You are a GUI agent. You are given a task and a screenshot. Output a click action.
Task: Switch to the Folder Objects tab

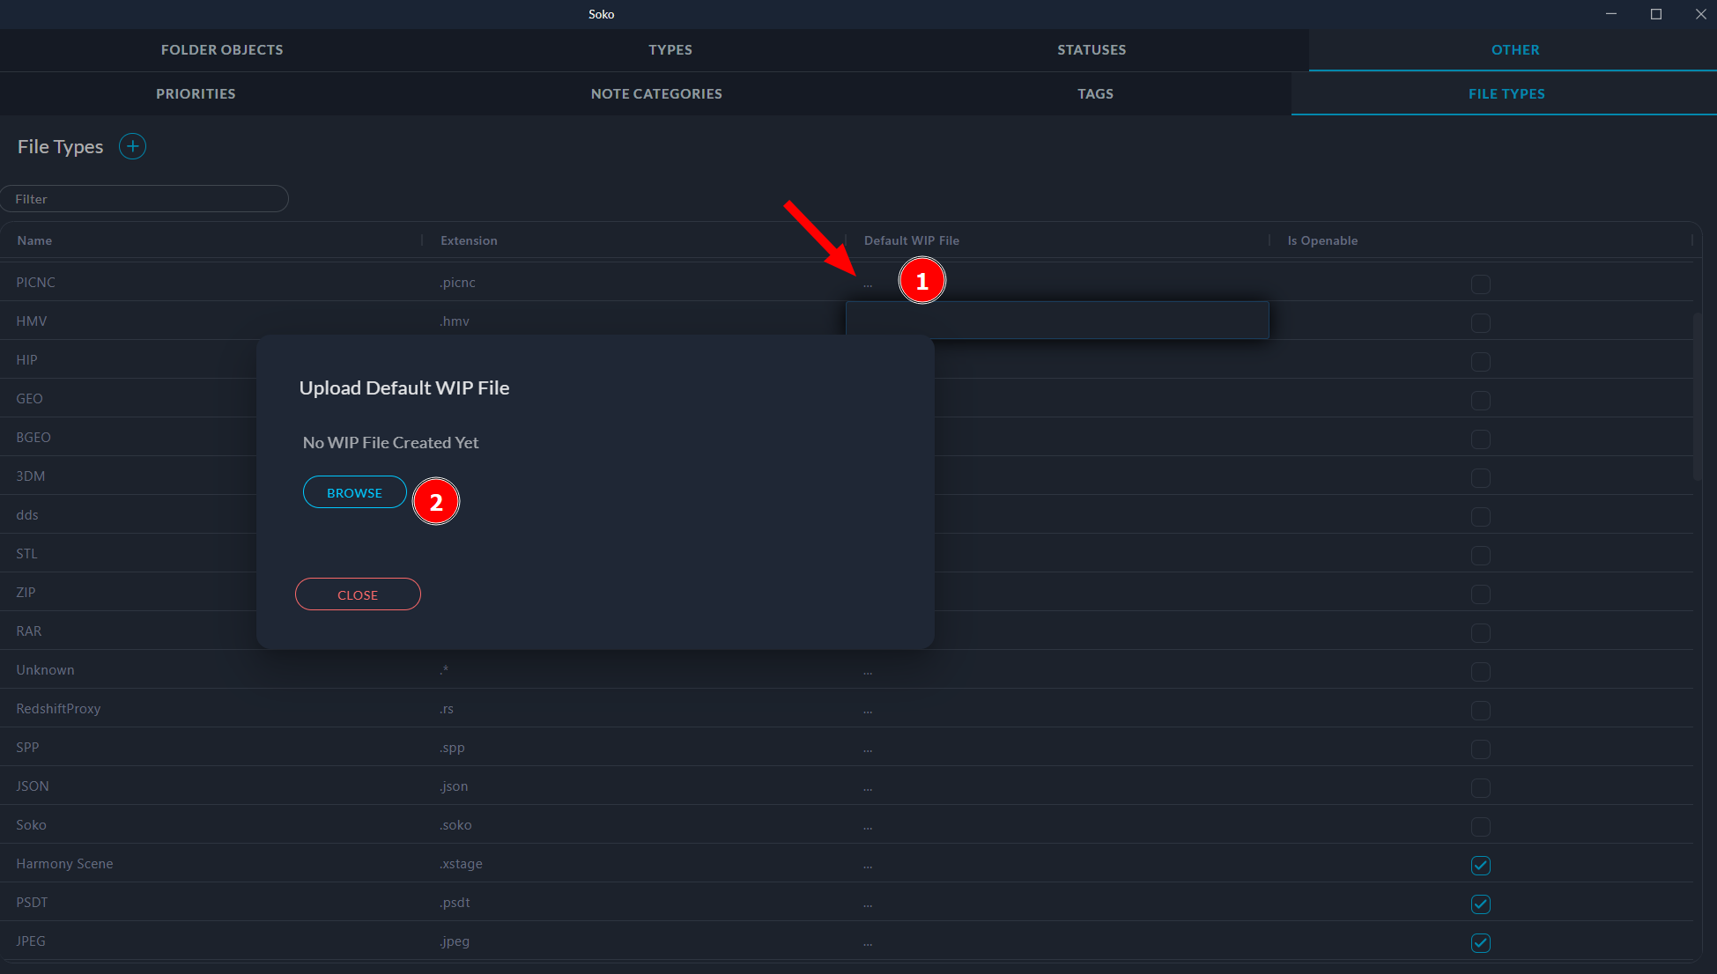(x=222, y=50)
